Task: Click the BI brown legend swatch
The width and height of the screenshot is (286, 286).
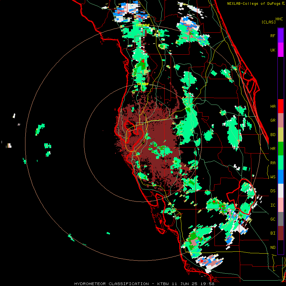Action: [281, 233]
